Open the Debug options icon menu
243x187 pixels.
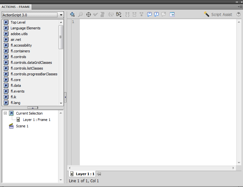pos(119,14)
